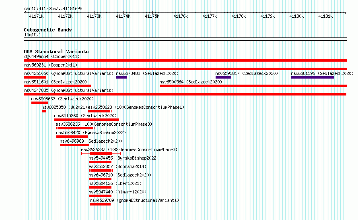Click the 41181k ruler position label
The width and height of the screenshot is (358, 220).
click(325, 16)
